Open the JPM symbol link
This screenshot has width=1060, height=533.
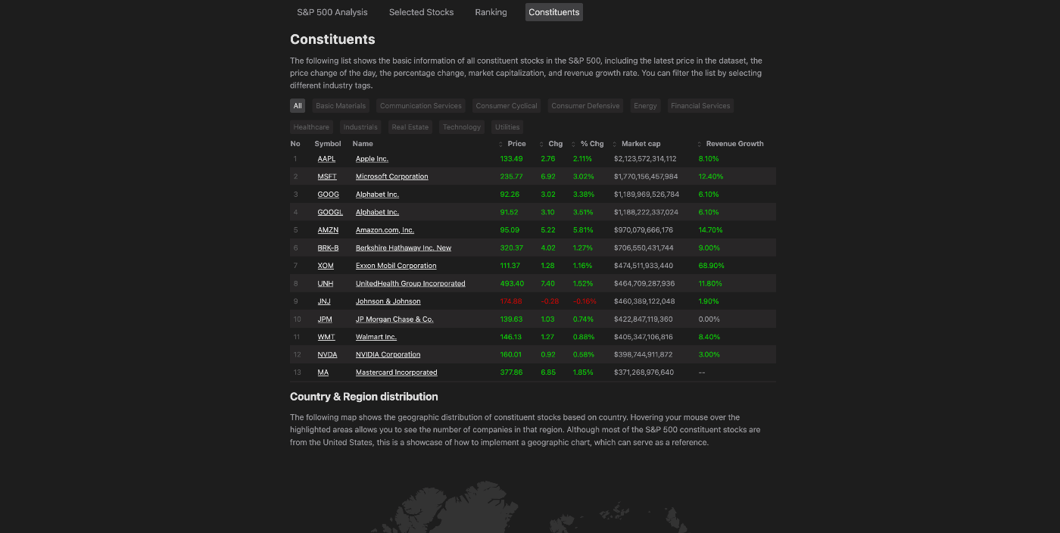[325, 319]
